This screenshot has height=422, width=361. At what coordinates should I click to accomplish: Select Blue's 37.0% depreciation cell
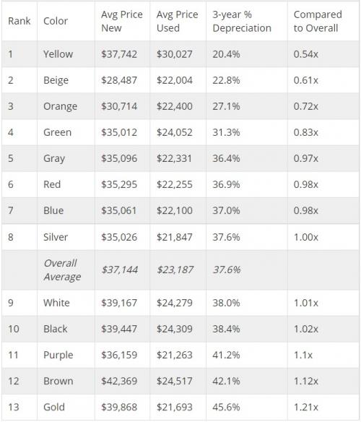[x=226, y=210]
